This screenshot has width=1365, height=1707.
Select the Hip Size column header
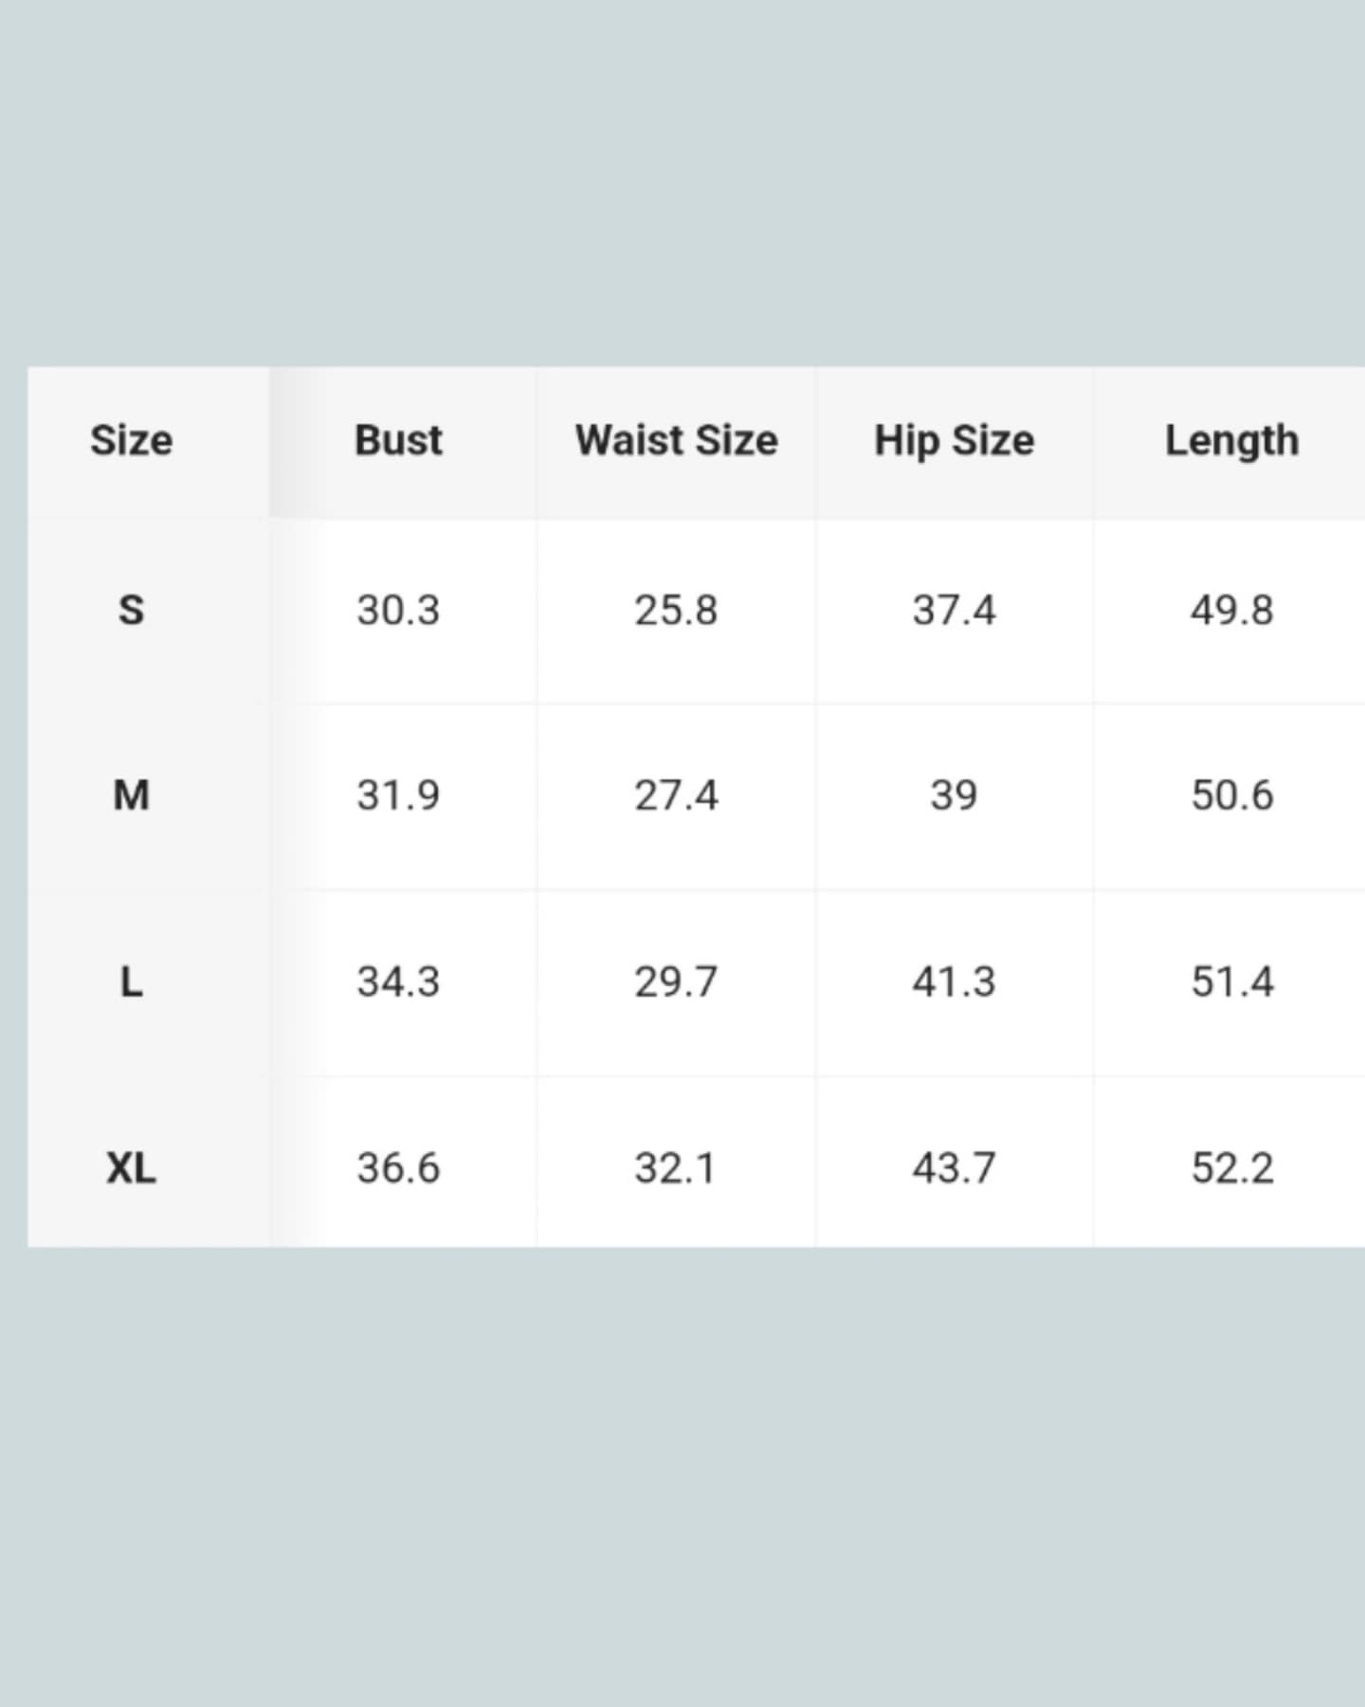pos(954,441)
